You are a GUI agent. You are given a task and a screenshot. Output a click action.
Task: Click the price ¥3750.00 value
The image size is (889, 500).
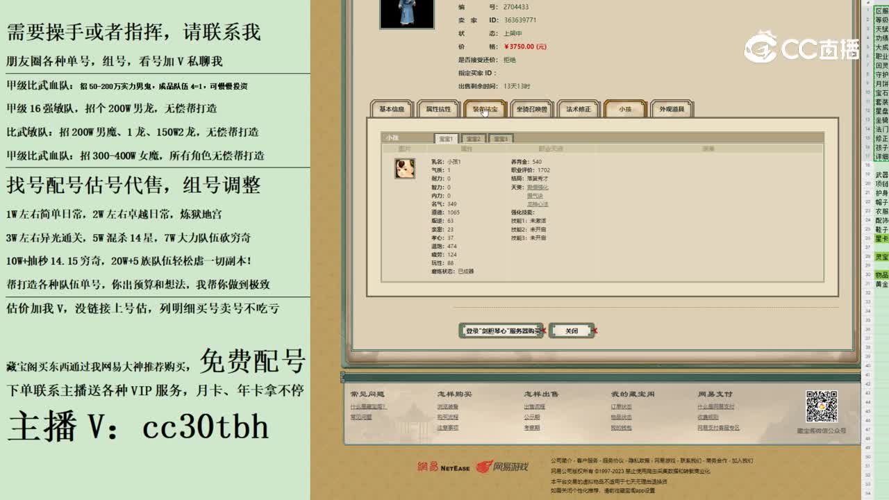(x=525, y=47)
